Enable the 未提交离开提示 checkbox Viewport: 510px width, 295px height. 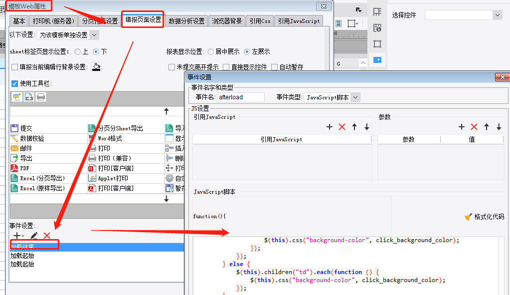[171, 67]
